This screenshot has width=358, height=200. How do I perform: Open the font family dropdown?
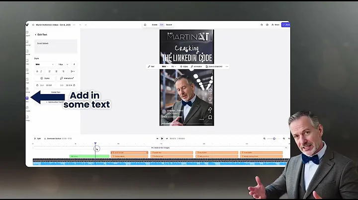(45, 64)
